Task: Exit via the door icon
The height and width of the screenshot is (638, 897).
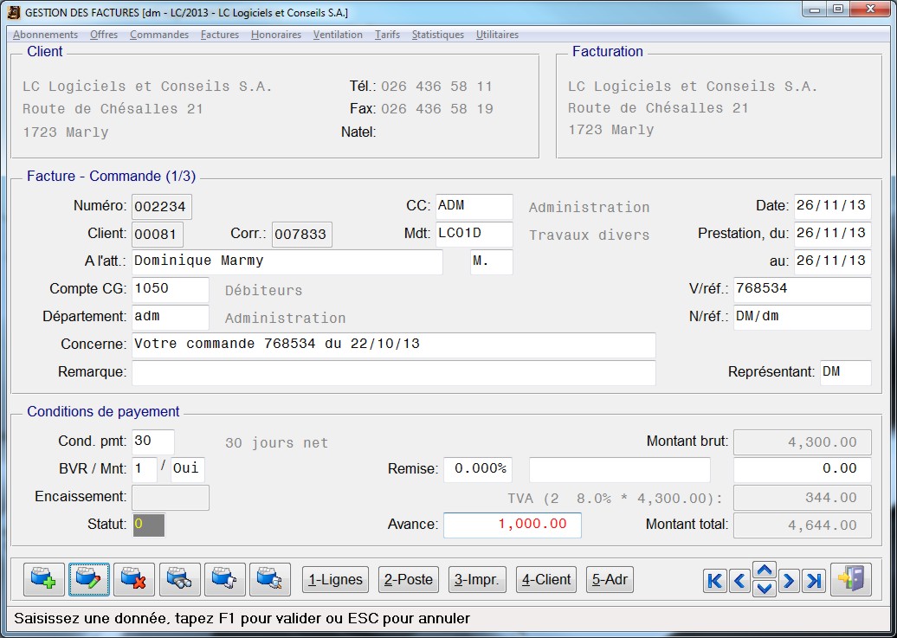Action: tap(850, 580)
